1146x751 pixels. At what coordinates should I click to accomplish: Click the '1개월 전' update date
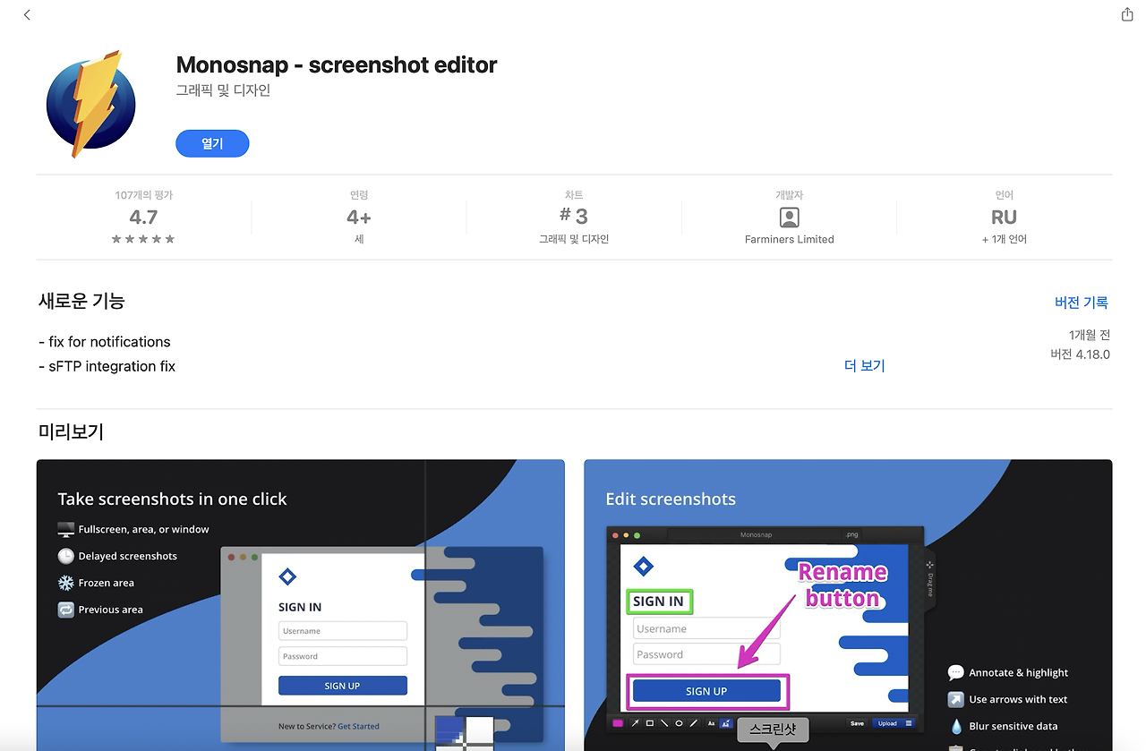click(1090, 335)
